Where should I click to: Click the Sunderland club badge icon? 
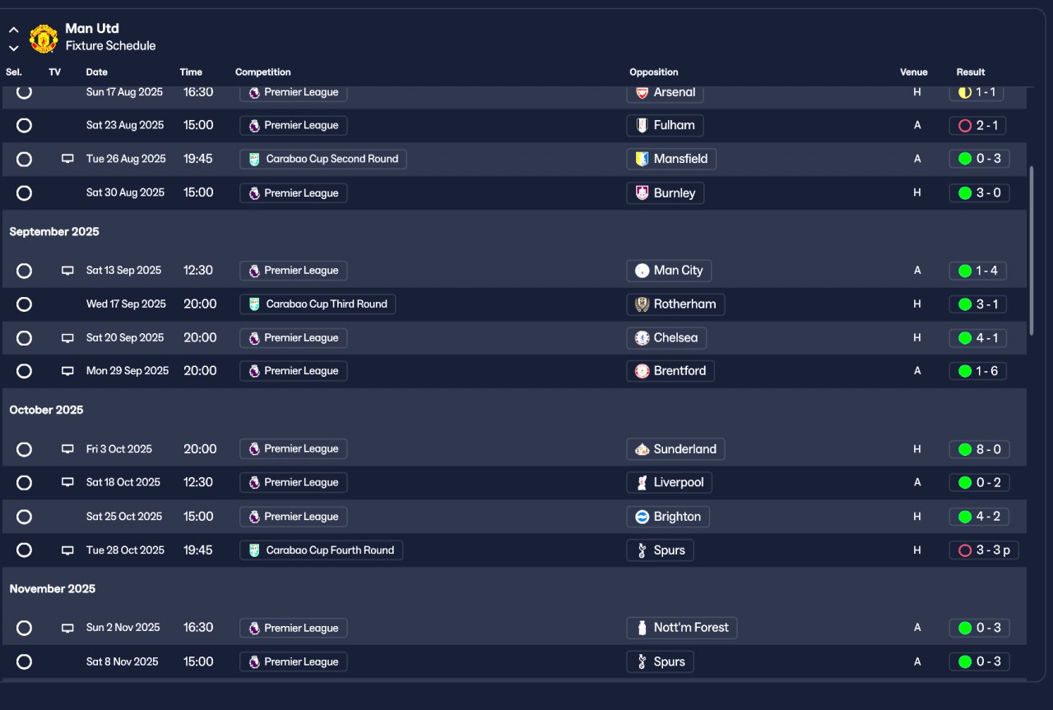[642, 449]
